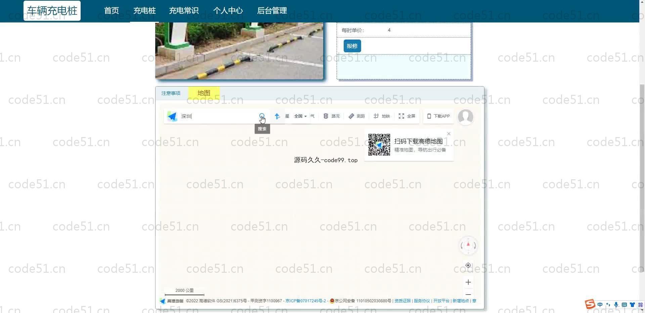Click the QR code image for Amap
Screen dimensions: 645x313
tap(379, 144)
